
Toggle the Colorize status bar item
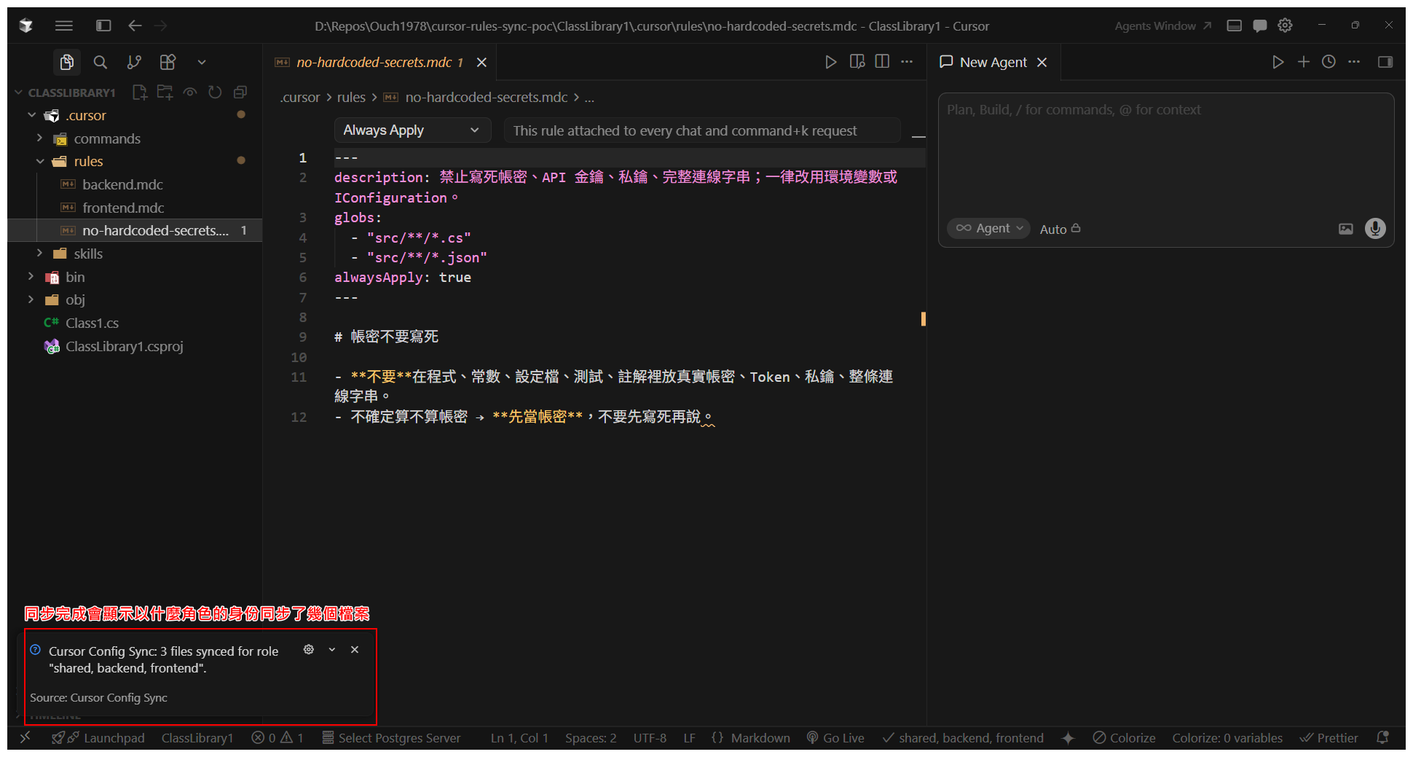[1124, 738]
